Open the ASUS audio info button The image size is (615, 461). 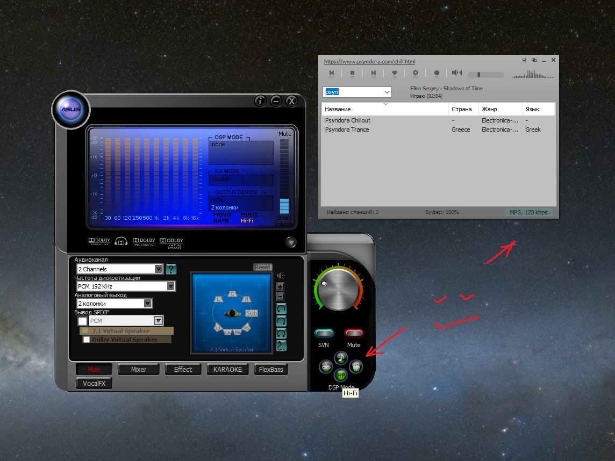[x=260, y=101]
